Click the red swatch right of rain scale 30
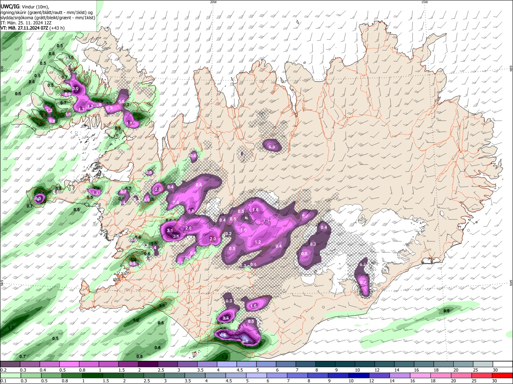Screen dimensions: 513x384 point(503,375)
